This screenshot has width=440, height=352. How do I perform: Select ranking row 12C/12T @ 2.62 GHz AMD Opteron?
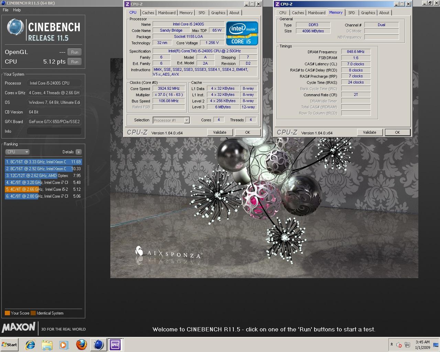(x=43, y=176)
